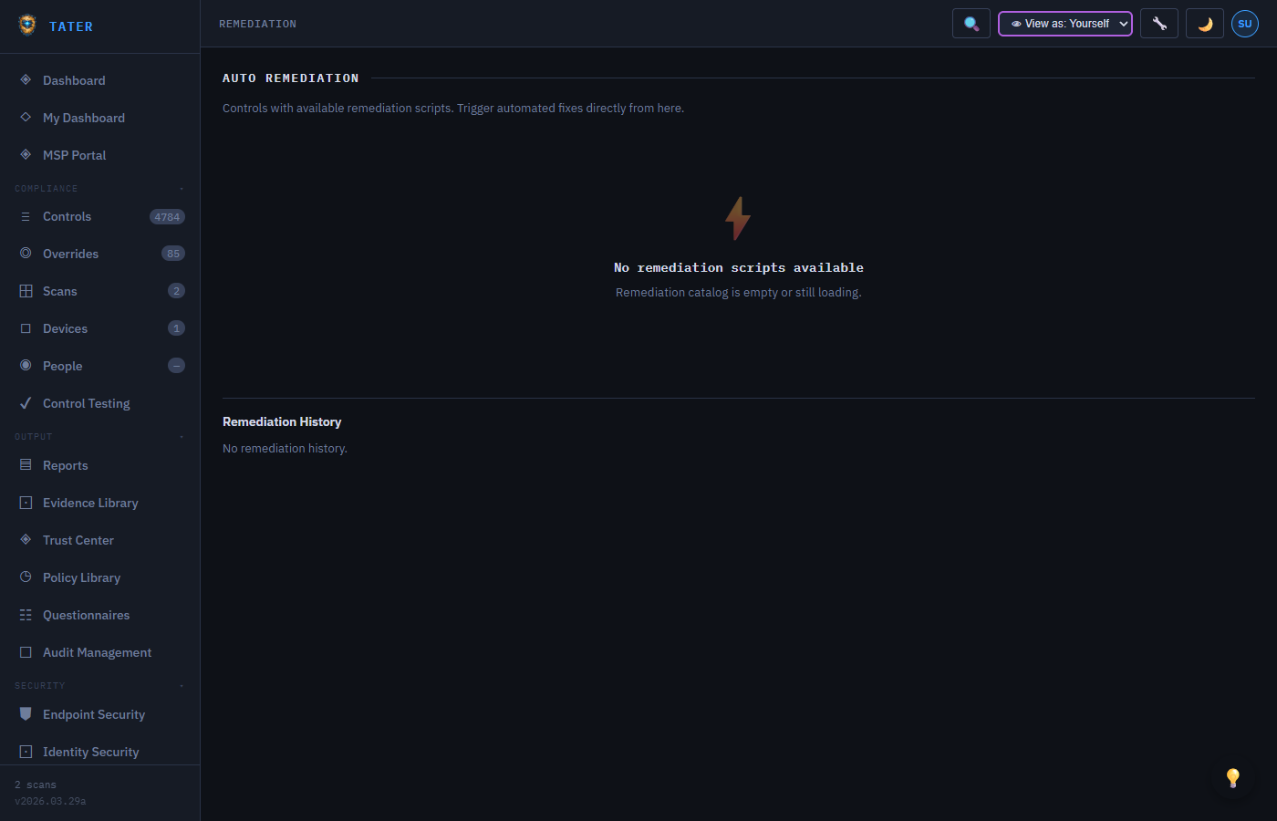Viewport: 1277px width, 821px height.
Task: Open the SU user avatar menu
Action: pos(1245,24)
